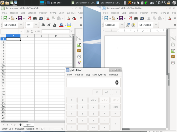Click Export as PDF icon in Calc toolbar

click(x=29, y=18)
